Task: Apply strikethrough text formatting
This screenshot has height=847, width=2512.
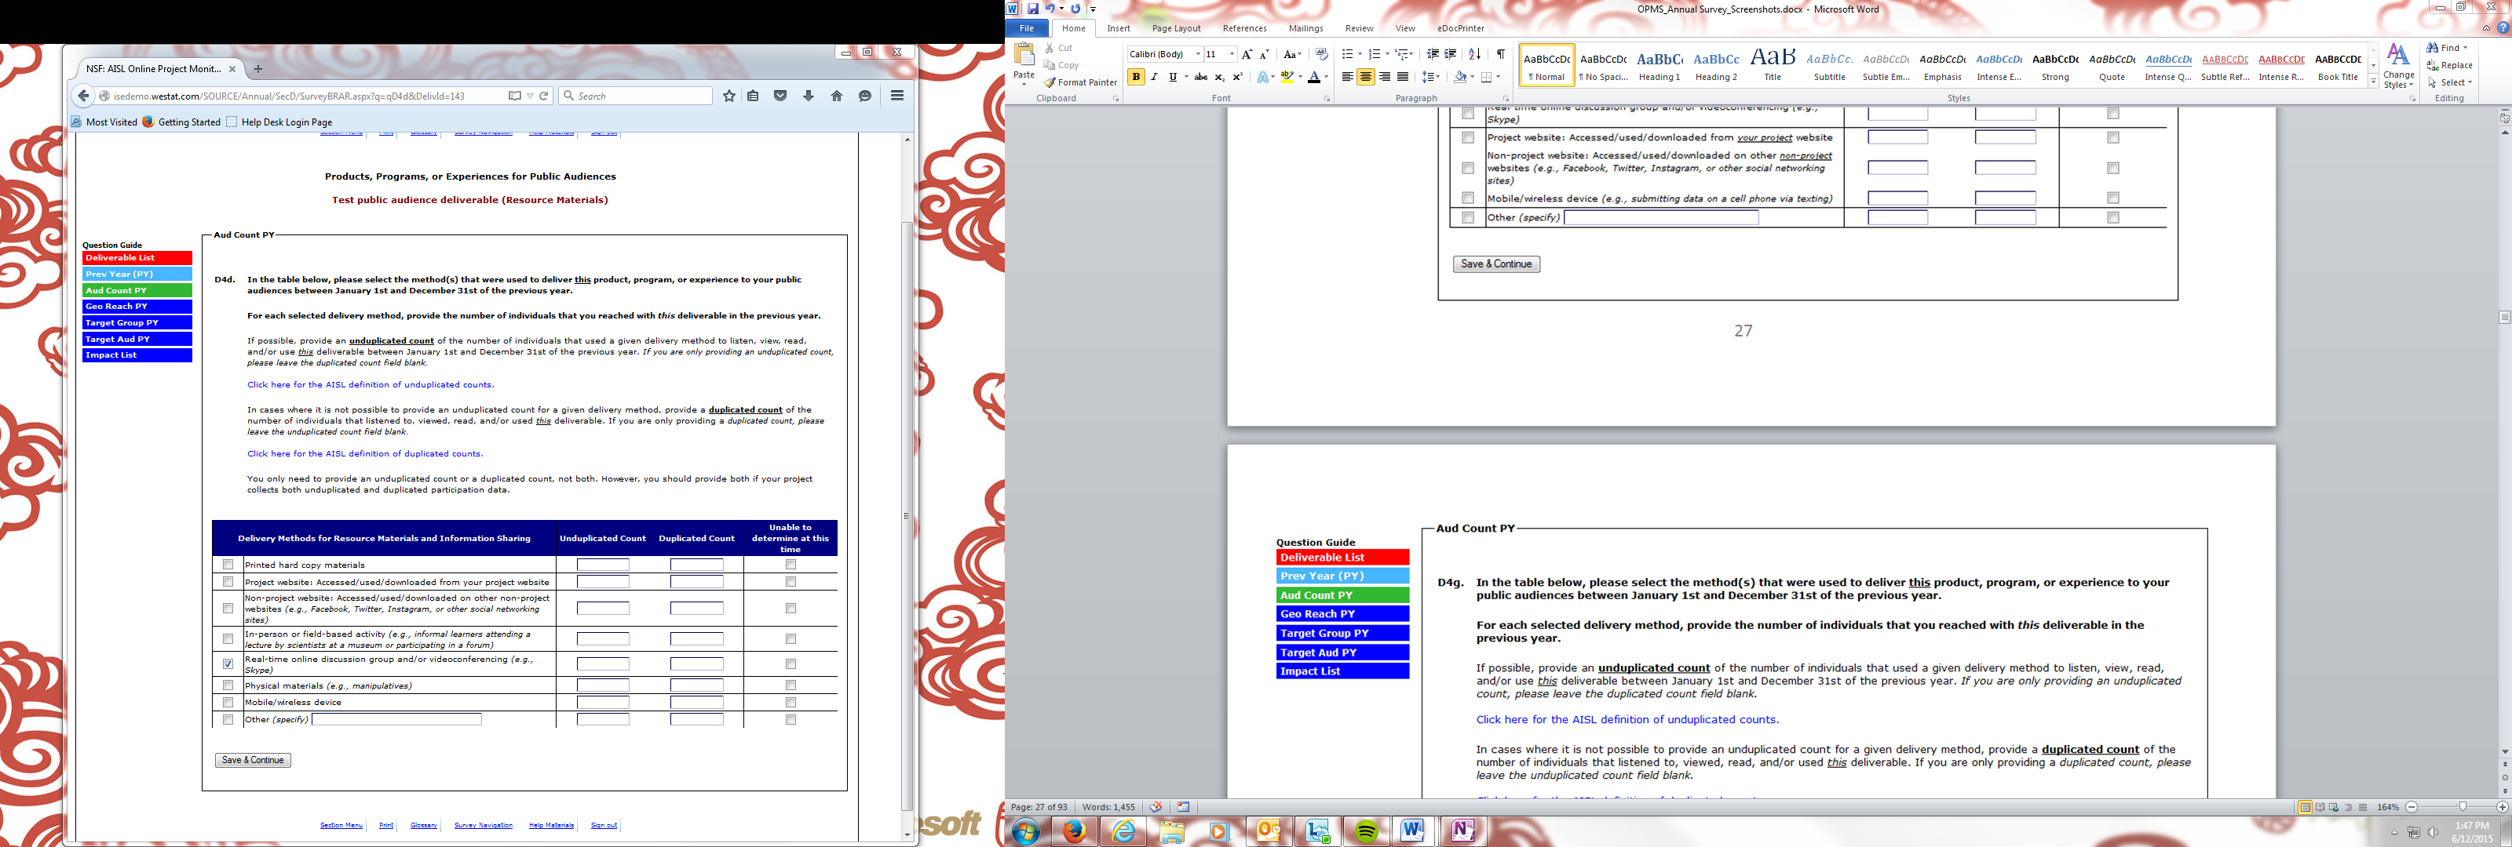Action: click(x=1200, y=77)
